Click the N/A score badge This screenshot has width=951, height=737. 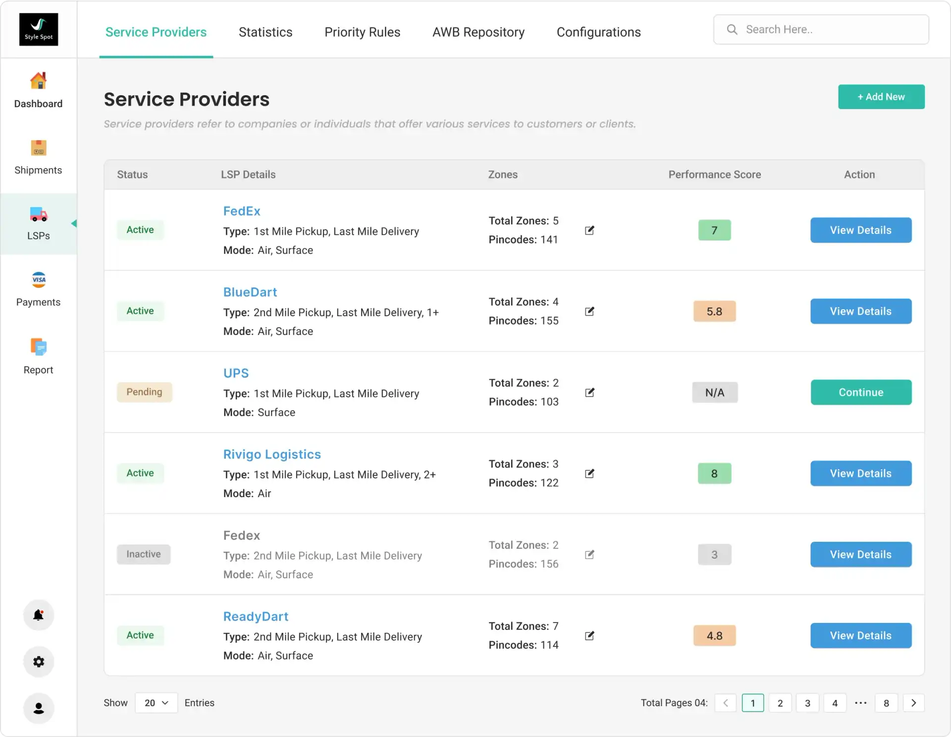point(715,393)
